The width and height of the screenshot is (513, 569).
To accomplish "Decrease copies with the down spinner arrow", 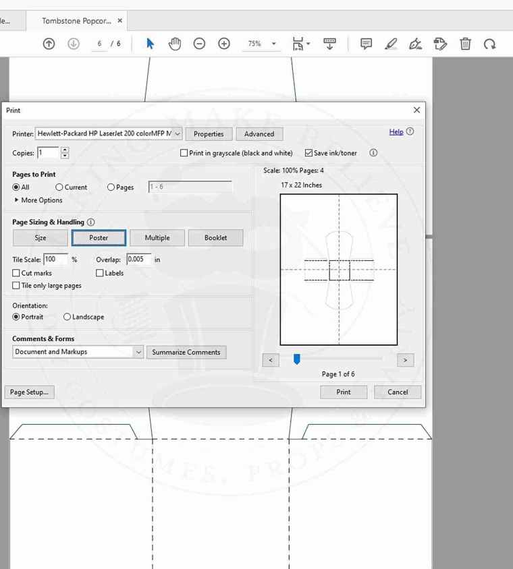I will point(65,156).
